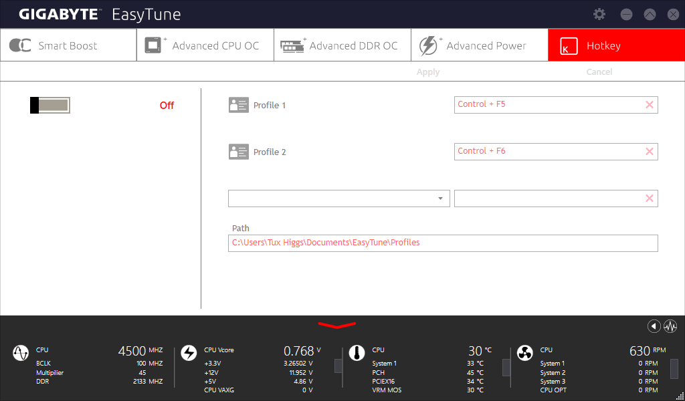Expand the profile selection dropdown

[440, 198]
